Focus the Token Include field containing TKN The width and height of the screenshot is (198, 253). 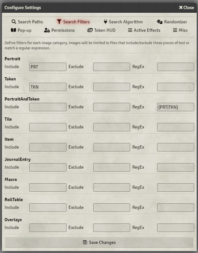48,87
